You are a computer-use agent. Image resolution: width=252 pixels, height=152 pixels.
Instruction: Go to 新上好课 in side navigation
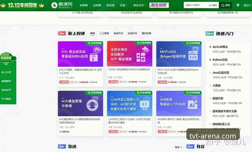pos(6,72)
